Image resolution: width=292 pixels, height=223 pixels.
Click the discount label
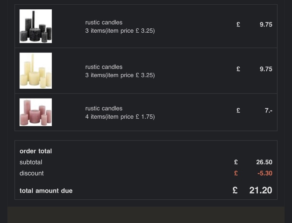[32, 173]
